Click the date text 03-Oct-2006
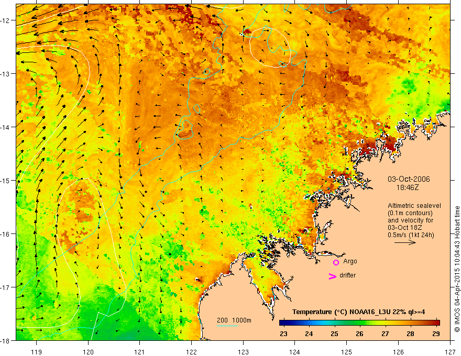461x356 pixels. coord(409,179)
